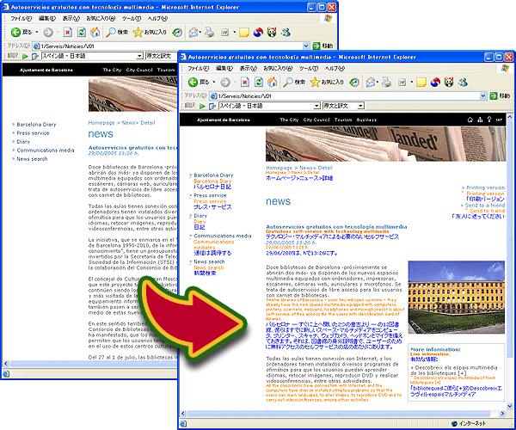Click Home icon in back IE window
The height and width of the screenshot is (430, 516).
coord(95,32)
